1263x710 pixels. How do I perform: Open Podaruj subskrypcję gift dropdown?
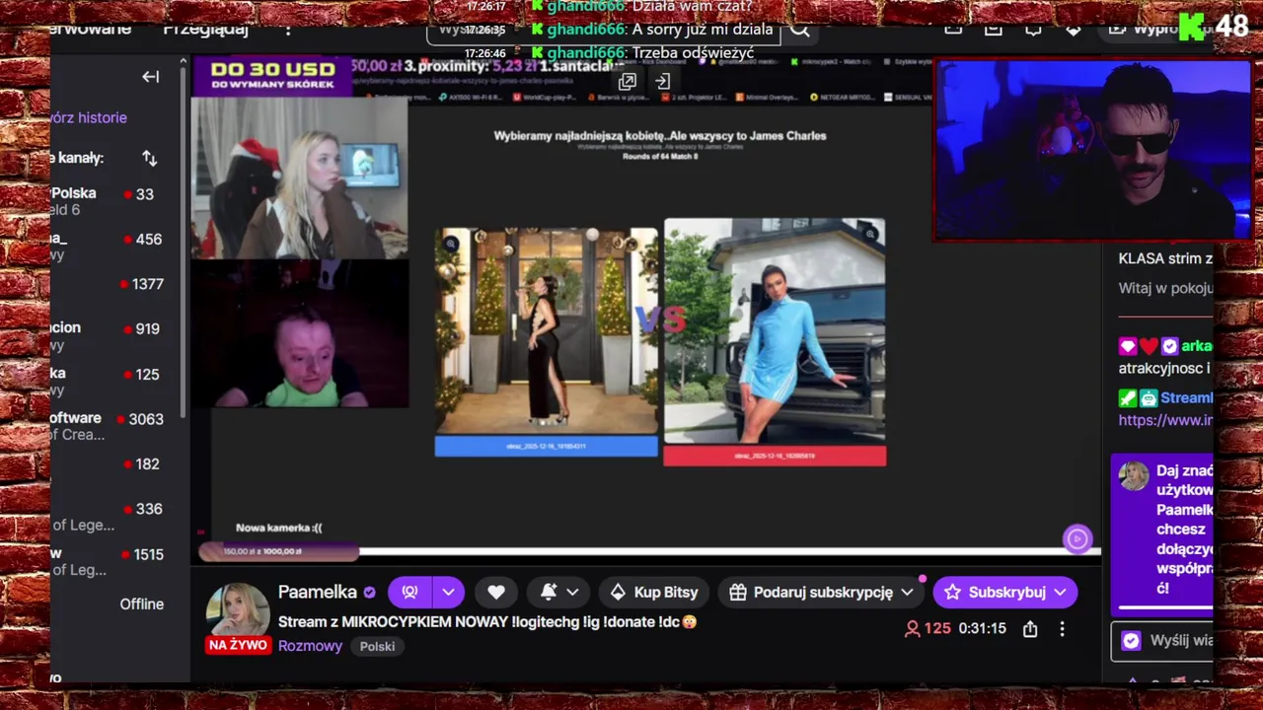point(822,592)
